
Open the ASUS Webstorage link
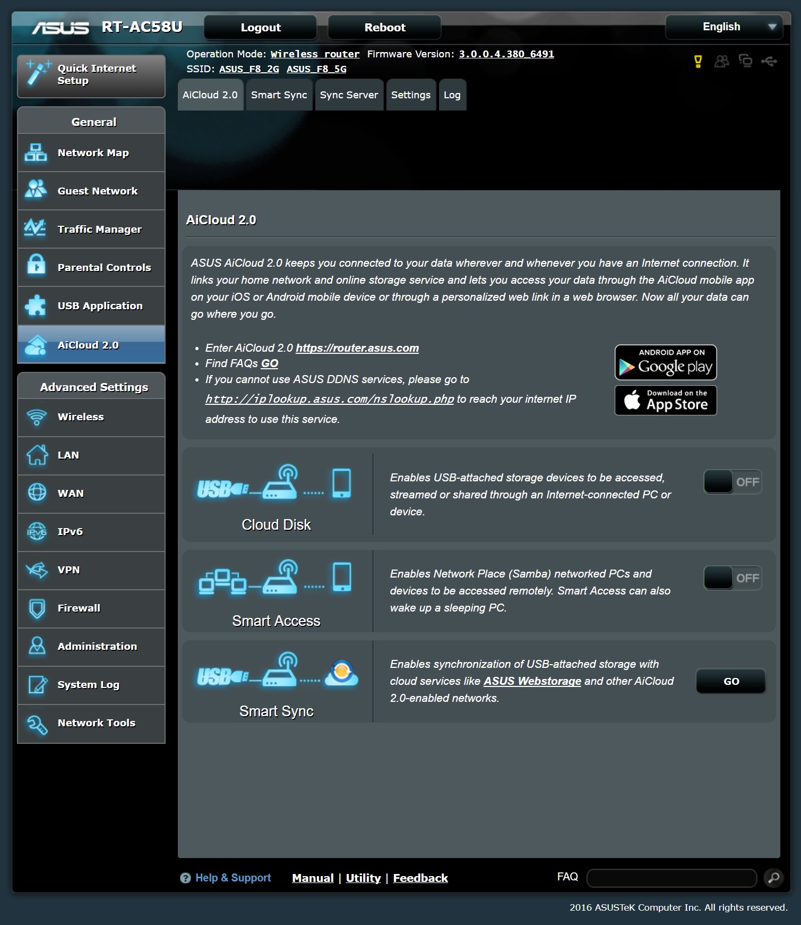tap(532, 681)
